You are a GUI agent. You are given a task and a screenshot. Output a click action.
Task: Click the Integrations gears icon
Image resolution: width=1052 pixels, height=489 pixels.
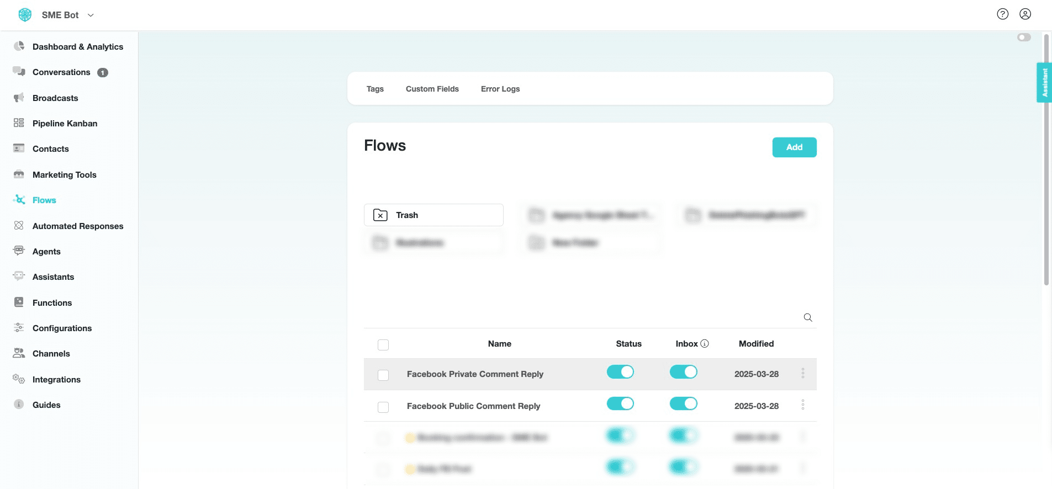(19, 379)
